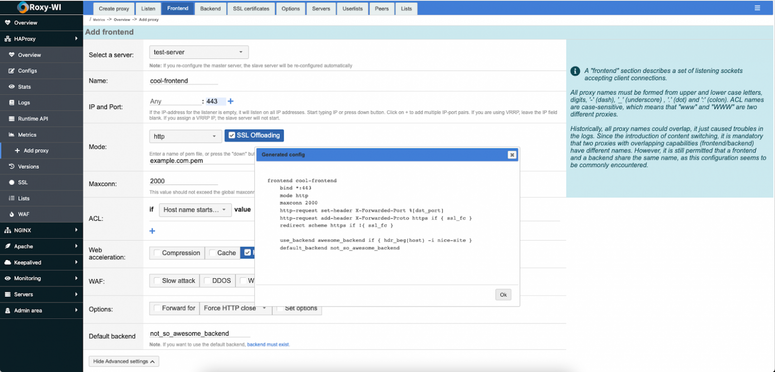Add another IP-port pair with plus icon
775x372 pixels.
pos(231,101)
